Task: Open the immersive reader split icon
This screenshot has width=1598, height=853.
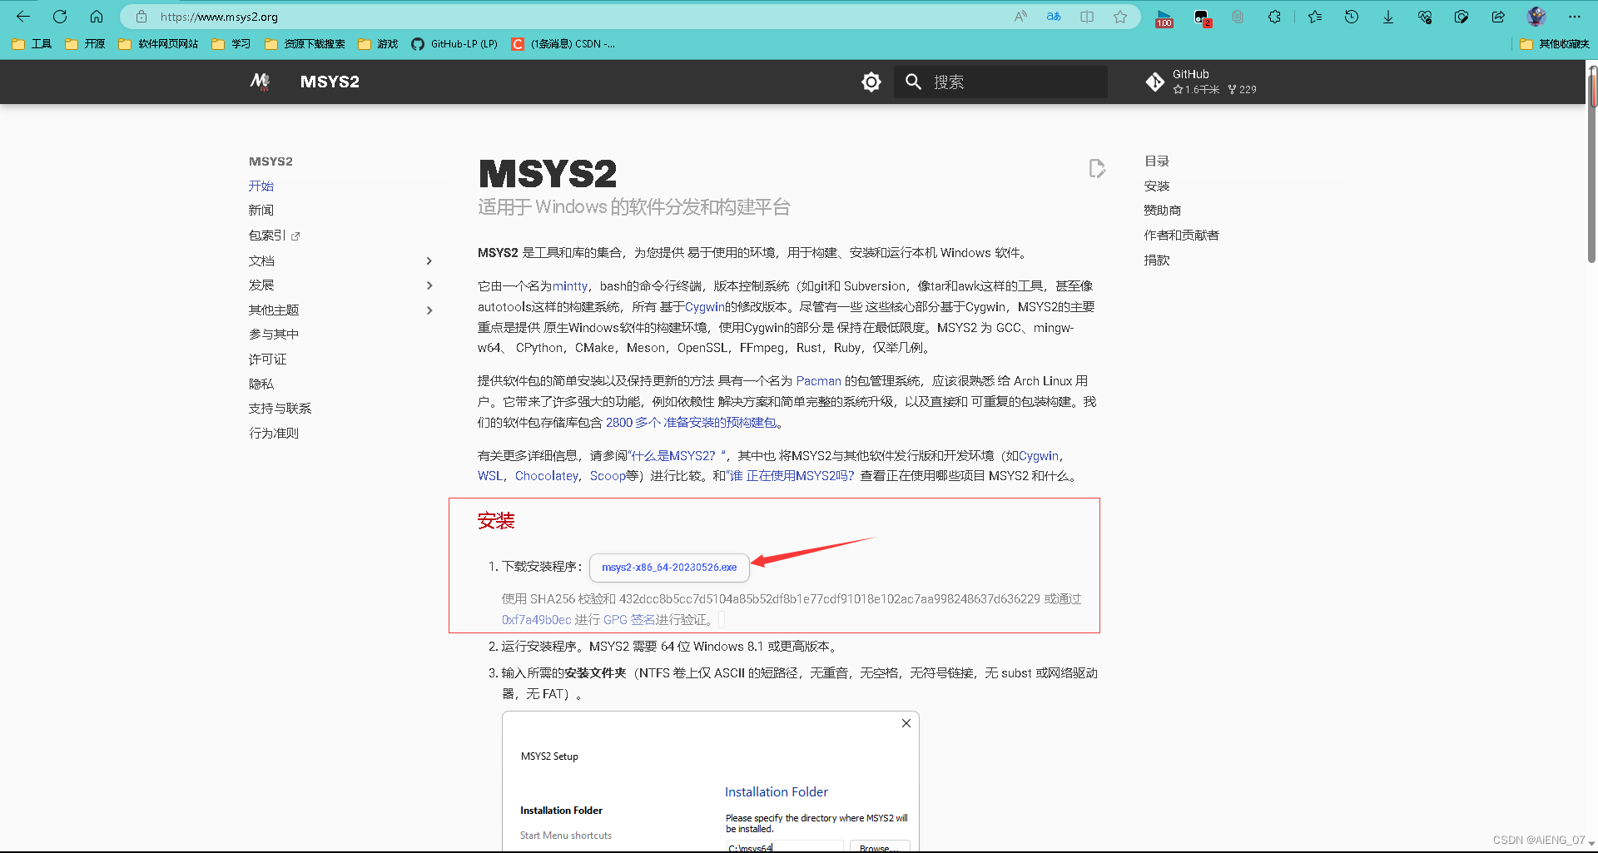Action: click(1087, 17)
